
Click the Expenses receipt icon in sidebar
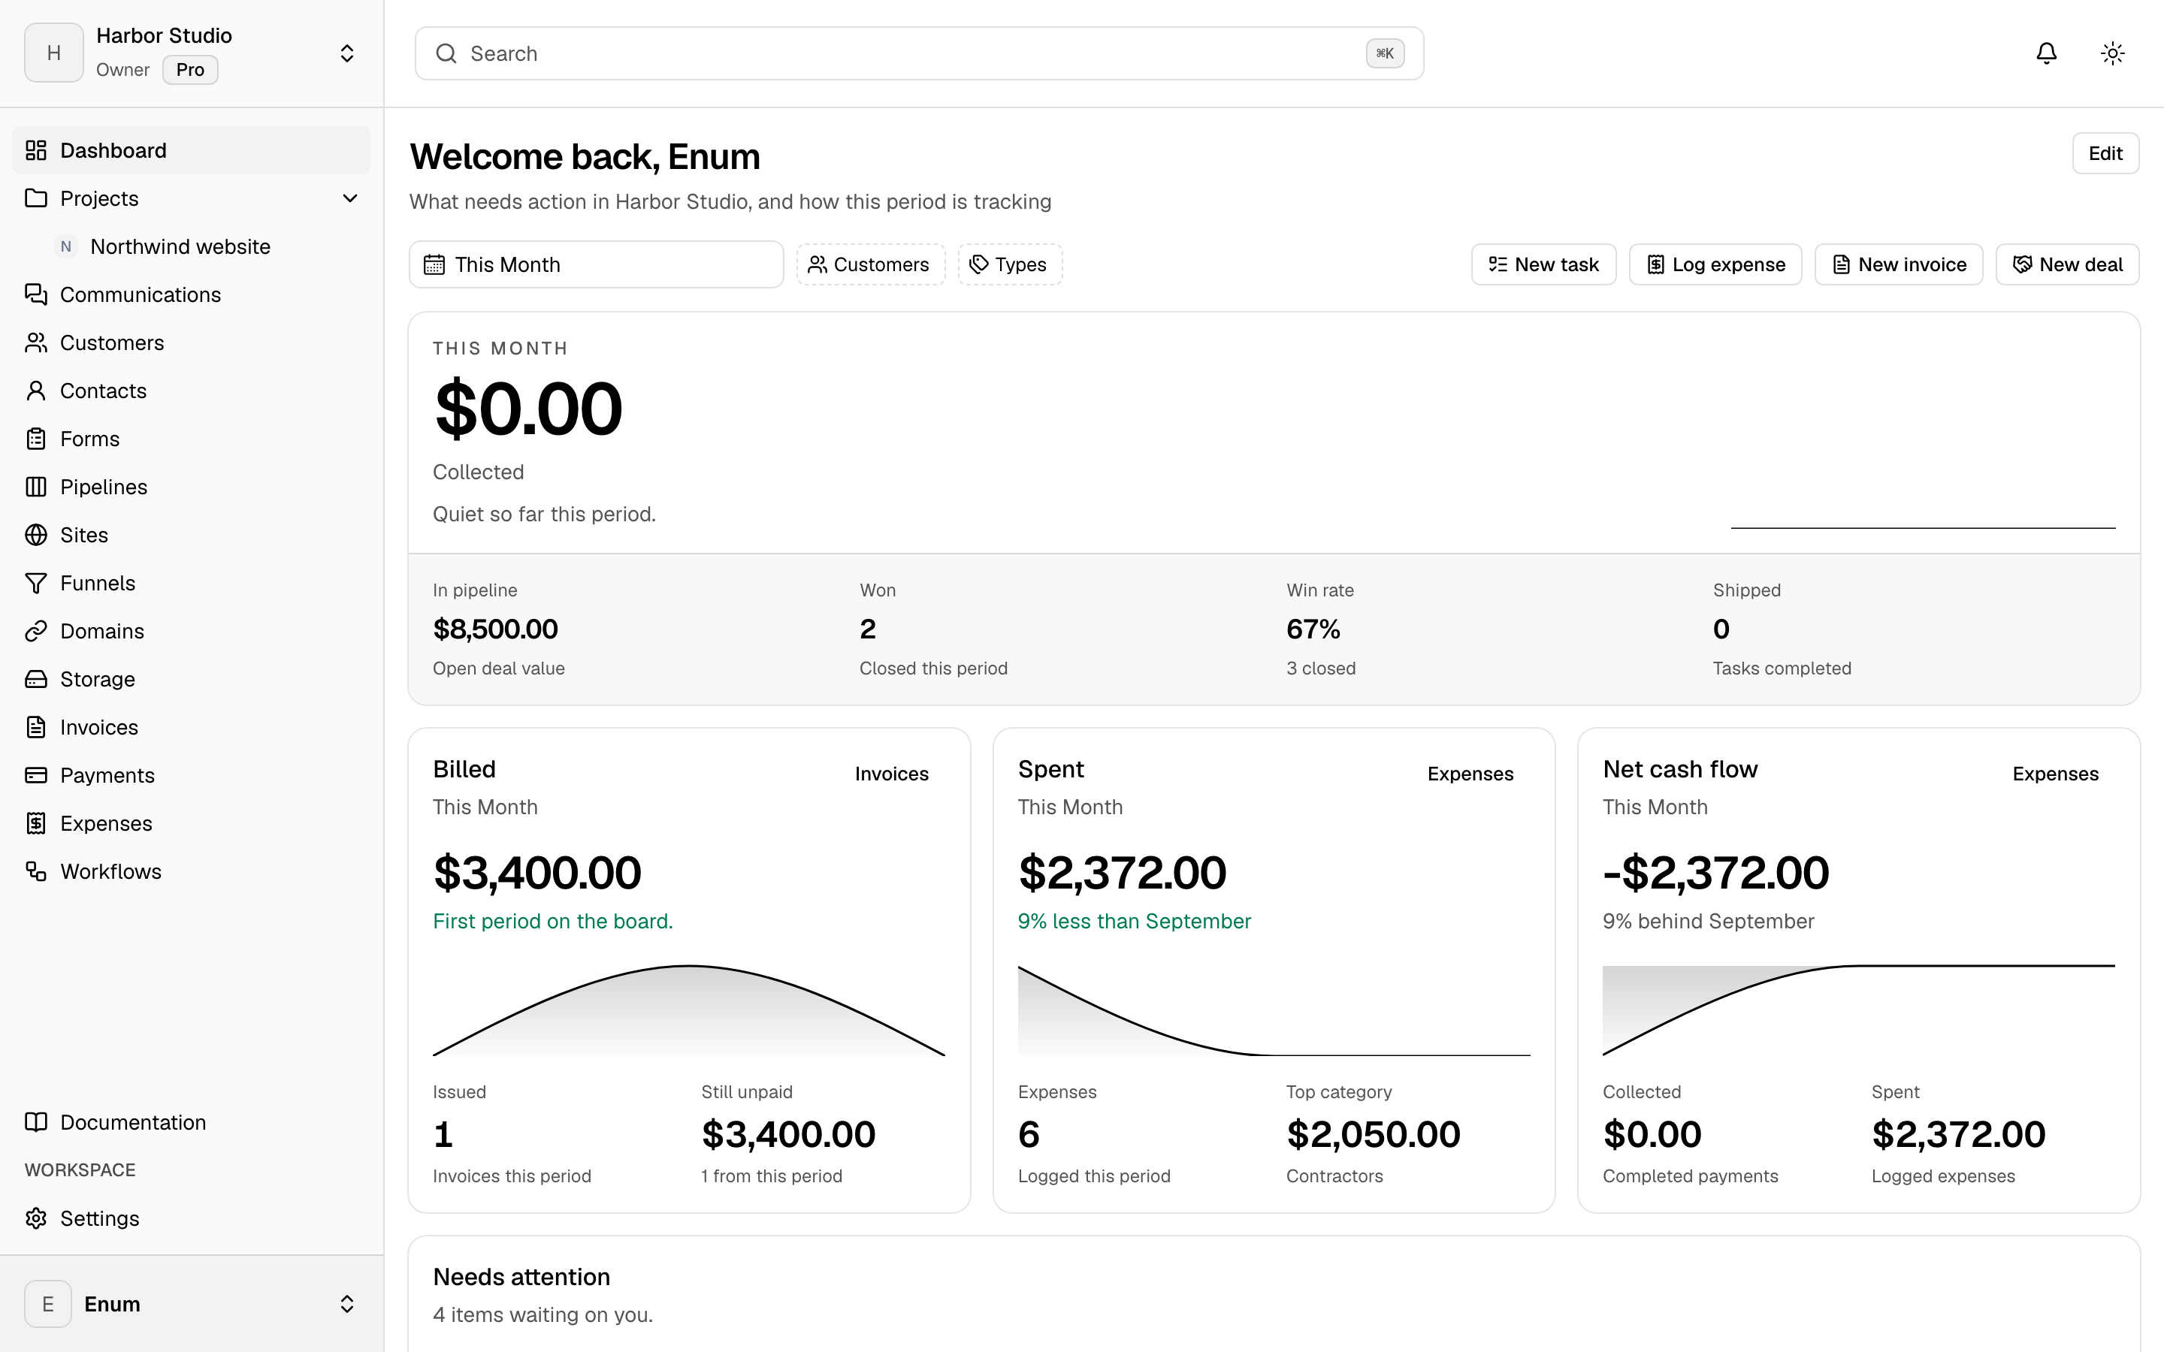point(36,823)
